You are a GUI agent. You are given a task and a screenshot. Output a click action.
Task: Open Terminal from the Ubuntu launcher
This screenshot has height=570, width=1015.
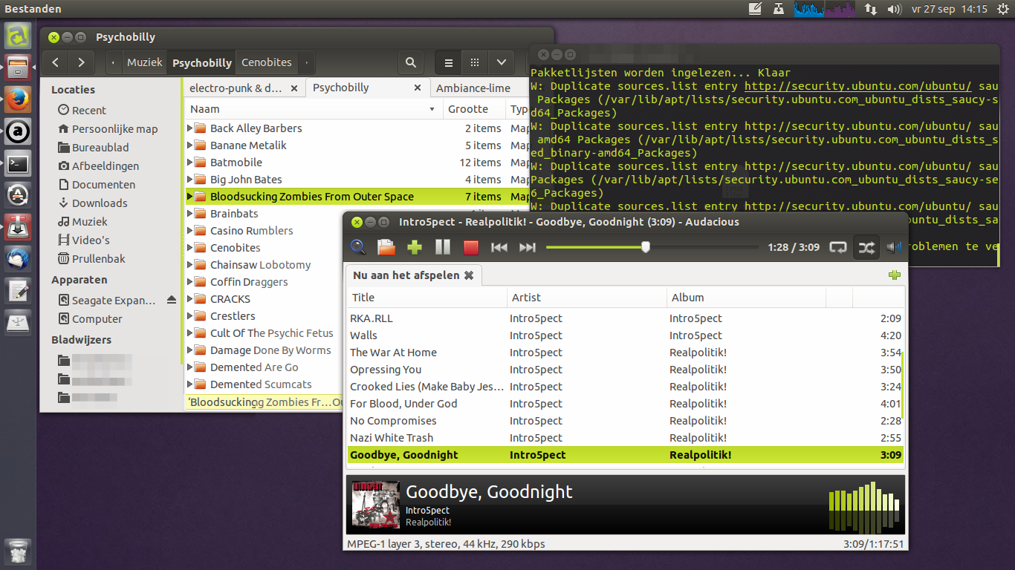18,163
